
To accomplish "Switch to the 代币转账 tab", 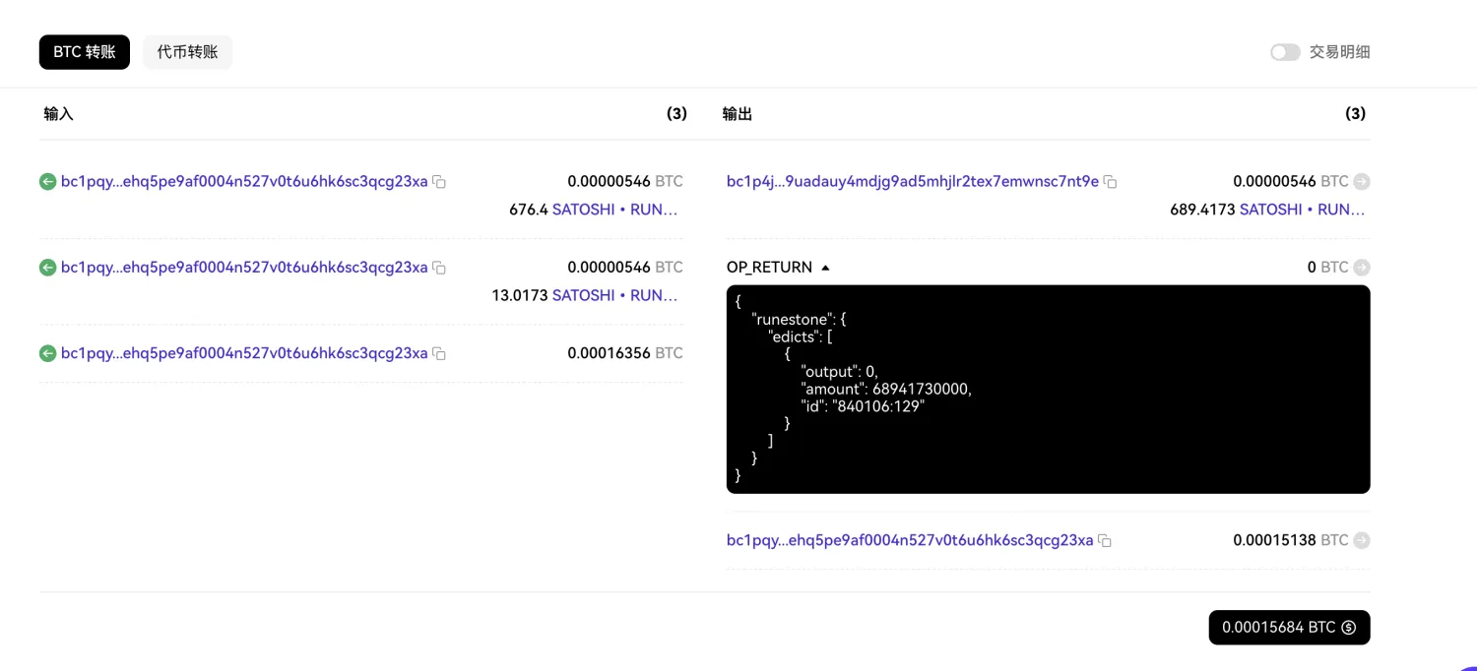I will point(187,52).
